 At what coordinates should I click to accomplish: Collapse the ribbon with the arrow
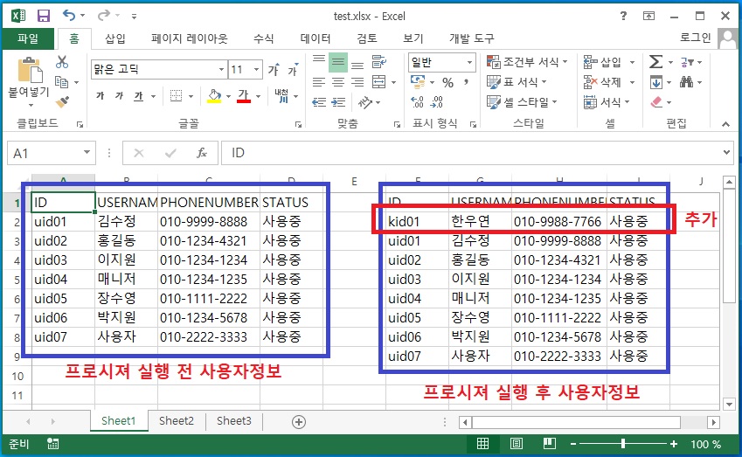click(725, 124)
